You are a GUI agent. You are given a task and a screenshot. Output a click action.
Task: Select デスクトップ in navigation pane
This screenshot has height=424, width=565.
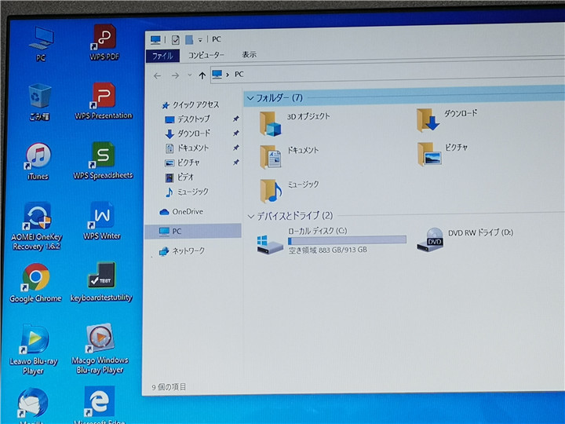coord(188,119)
